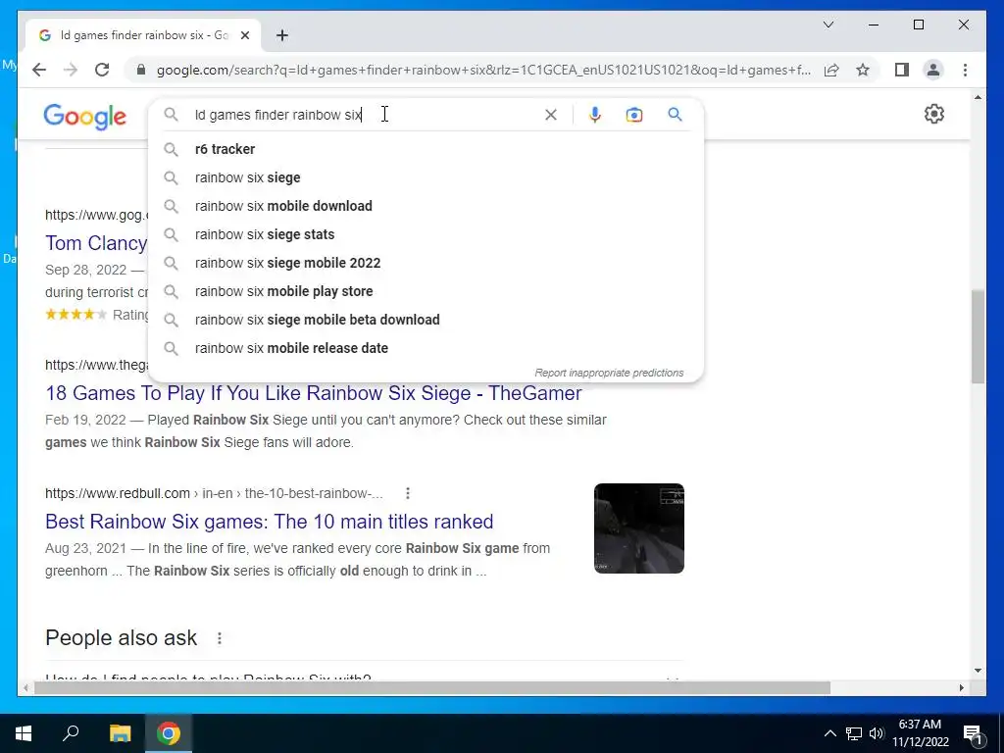Click the Google logo
The width and height of the screenshot is (1004, 753).
84,117
